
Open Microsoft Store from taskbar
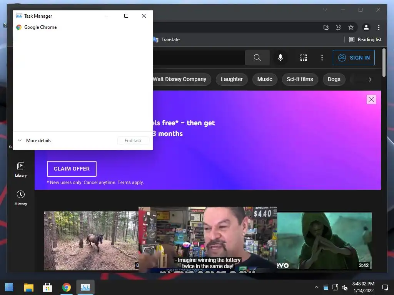[47, 287]
